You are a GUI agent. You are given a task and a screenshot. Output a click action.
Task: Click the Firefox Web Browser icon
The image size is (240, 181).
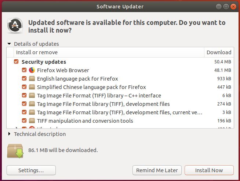tap(32, 70)
